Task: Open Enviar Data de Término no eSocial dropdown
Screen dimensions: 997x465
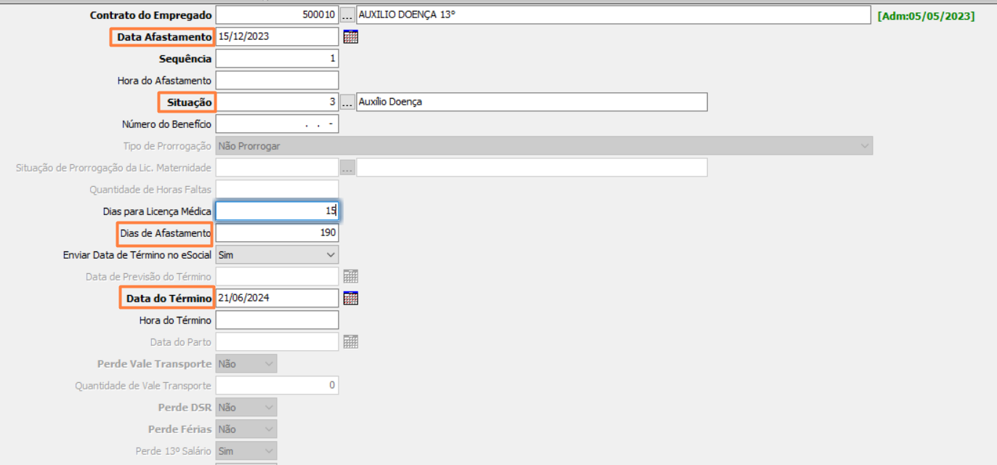Action: 331,255
